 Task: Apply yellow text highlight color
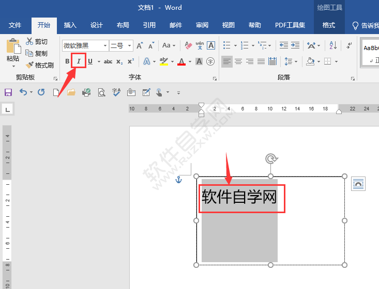[x=163, y=61]
